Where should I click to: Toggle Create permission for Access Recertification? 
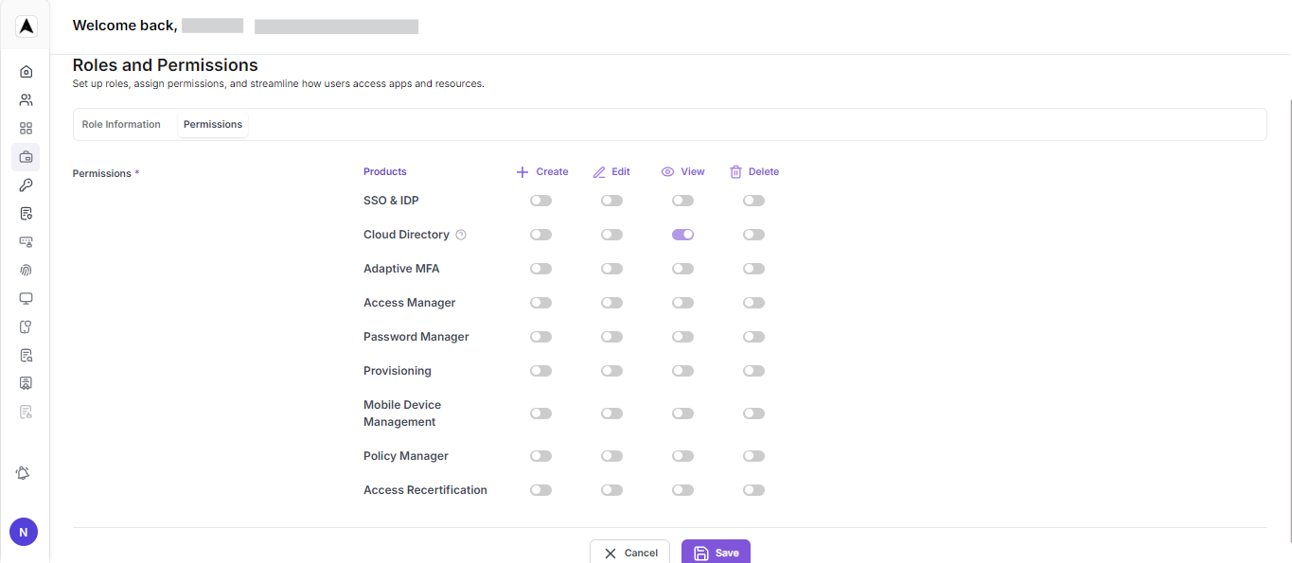tap(540, 489)
